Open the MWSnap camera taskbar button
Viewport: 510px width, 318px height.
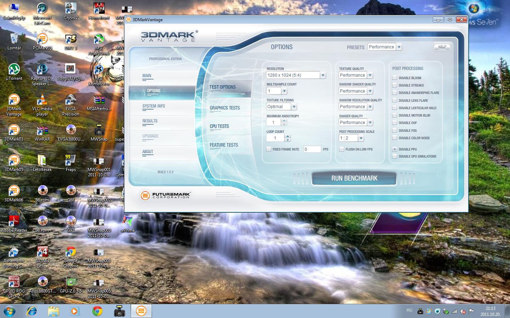[119, 311]
